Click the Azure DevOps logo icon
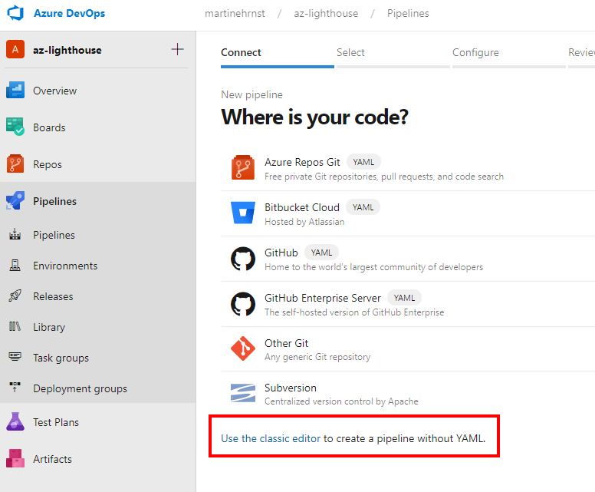This screenshot has height=492, width=595. 15,13
